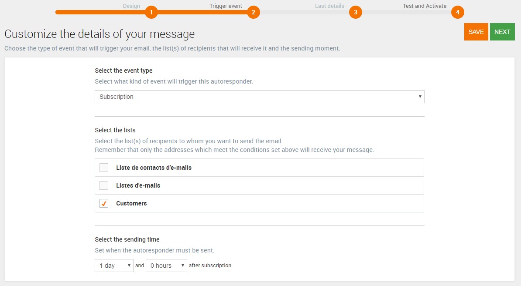
Task: Click the Customers list name
Action: 131,203
